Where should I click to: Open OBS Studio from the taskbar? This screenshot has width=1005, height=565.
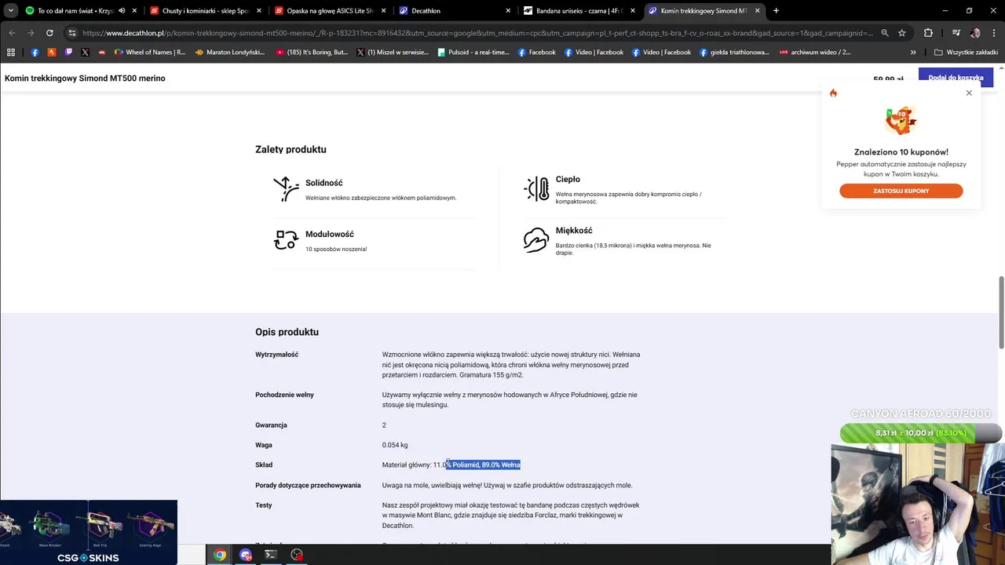297,555
